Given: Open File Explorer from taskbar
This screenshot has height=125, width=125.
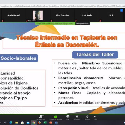Looking at the screenshot, I should coord(17,123).
